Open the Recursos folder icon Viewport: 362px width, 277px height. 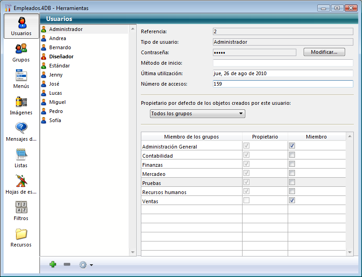tap(21, 234)
